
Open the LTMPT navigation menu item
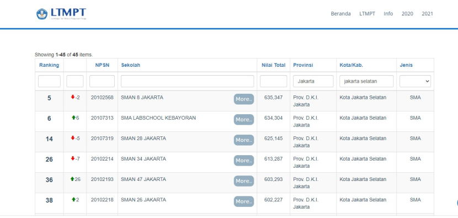[367, 14]
